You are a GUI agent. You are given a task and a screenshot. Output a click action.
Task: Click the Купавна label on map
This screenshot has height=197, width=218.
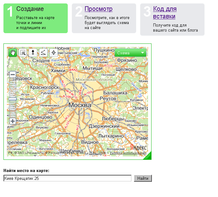click(x=136, y=100)
